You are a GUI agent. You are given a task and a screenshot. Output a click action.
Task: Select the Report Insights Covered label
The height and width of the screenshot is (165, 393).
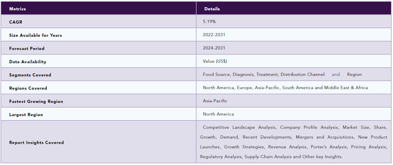pos(36,143)
